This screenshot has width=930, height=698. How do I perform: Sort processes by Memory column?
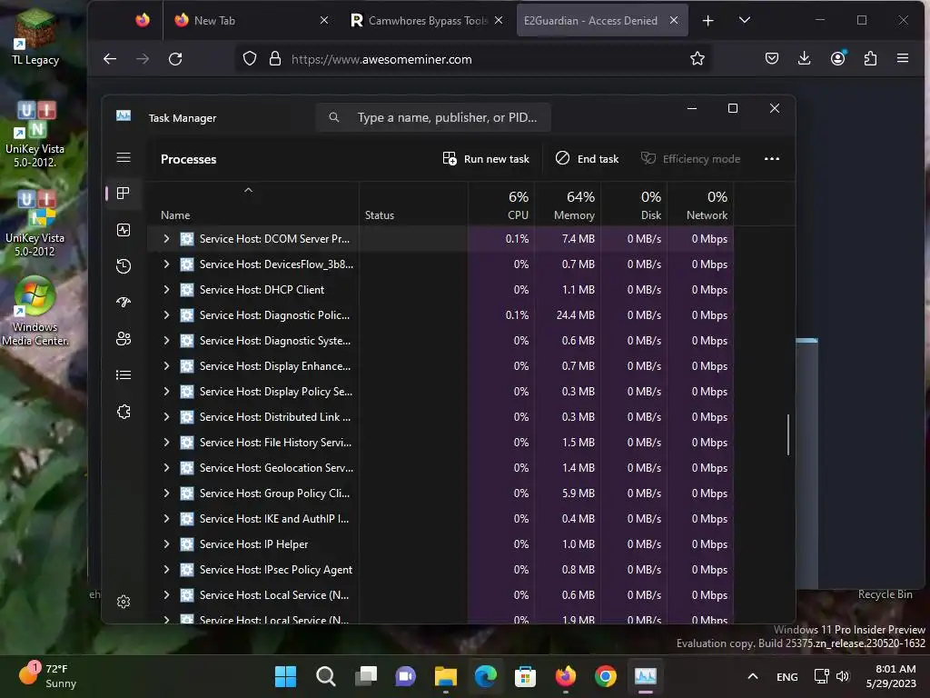(568, 204)
